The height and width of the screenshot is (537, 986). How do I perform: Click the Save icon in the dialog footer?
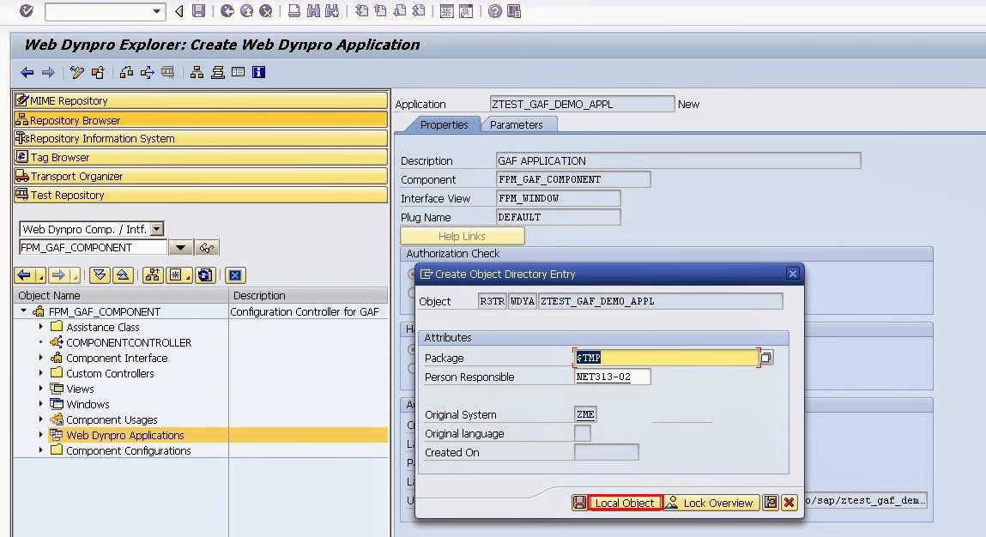[x=580, y=503]
